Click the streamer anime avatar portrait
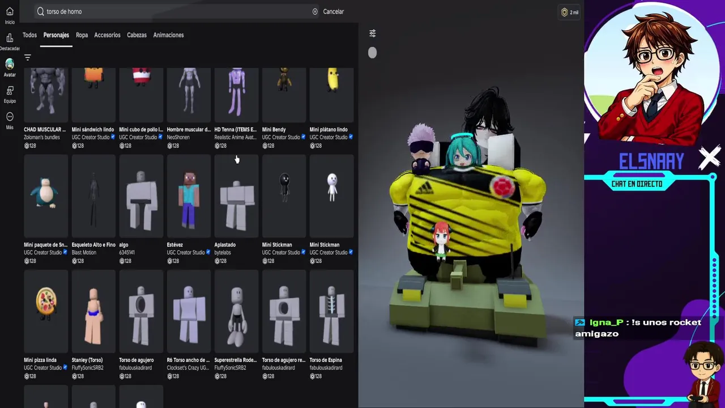725x408 pixels. [x=651, y=74]
